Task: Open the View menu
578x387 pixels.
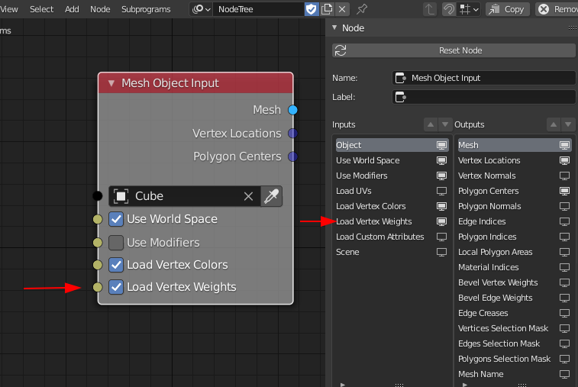Action: 9,9
